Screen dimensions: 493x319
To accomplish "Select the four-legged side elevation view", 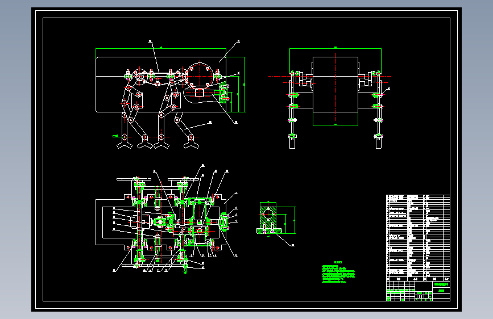I will pos(170,94).
